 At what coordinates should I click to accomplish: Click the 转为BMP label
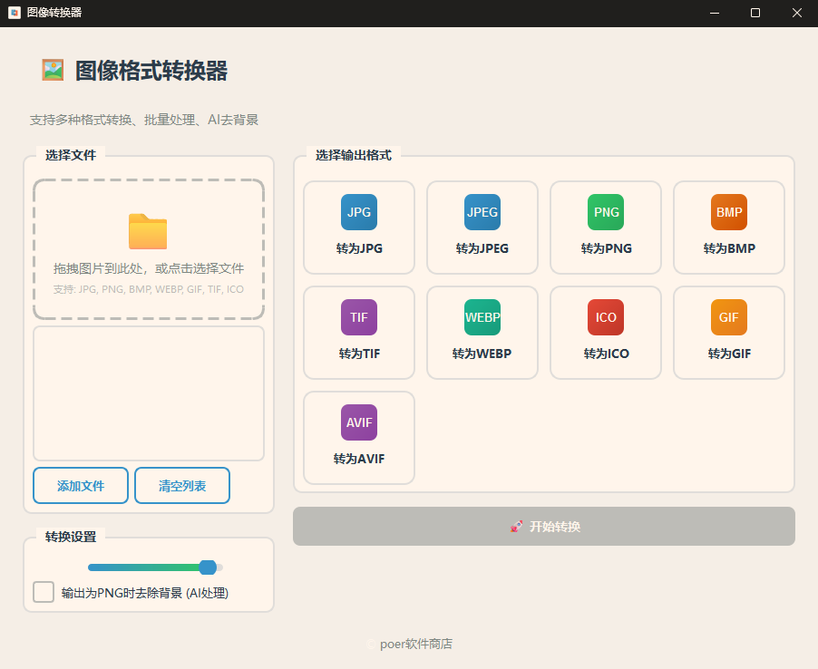pos(729,248)
